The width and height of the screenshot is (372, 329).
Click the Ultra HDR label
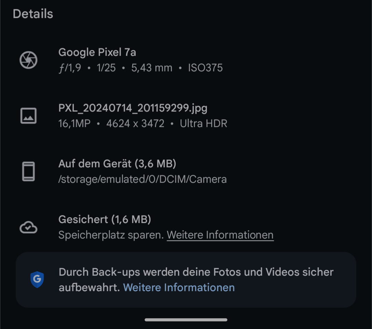click(204, 124)
